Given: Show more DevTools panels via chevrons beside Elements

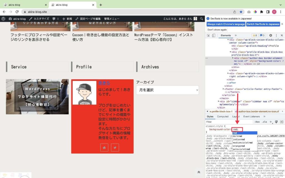Looking at the screenshot, I should click(x=236, y=35).
